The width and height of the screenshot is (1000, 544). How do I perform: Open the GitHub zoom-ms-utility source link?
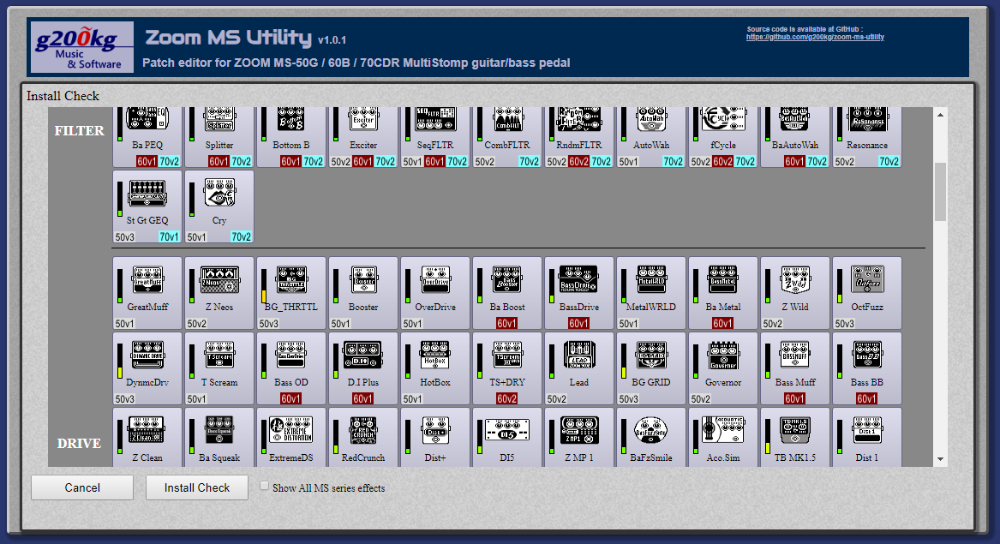coord(815,37)
